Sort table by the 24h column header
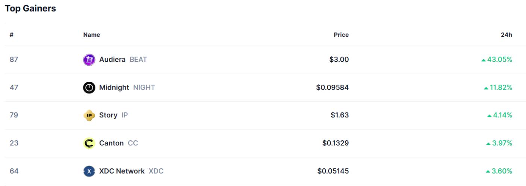Screen dimensions: 526x186 click(x=507, y=35)
